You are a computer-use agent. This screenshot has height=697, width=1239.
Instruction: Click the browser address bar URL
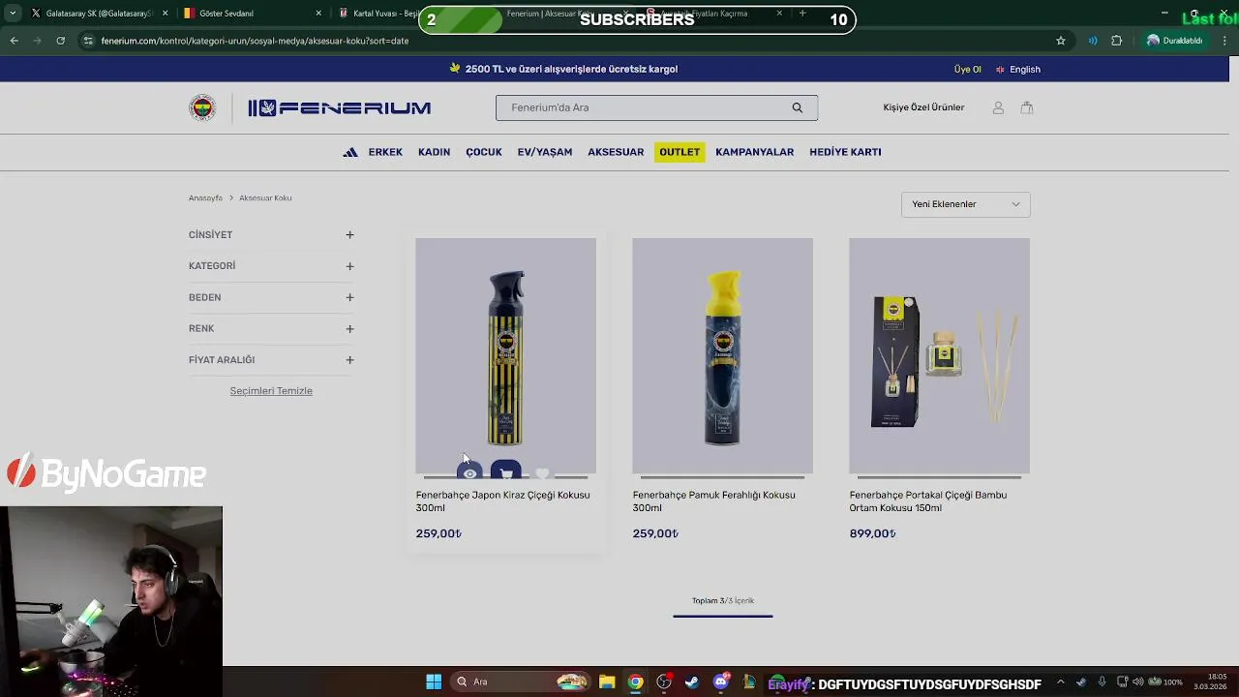[255, 41]
